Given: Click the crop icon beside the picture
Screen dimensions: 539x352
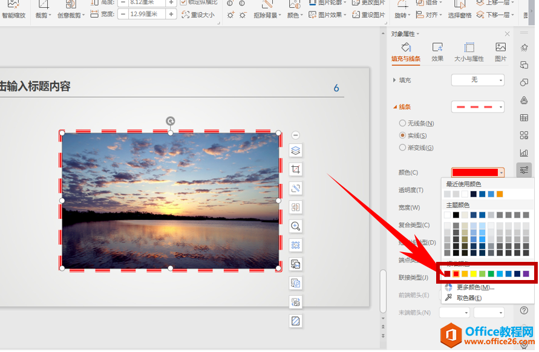Looking at the screenshot, I should coord(295,169).
